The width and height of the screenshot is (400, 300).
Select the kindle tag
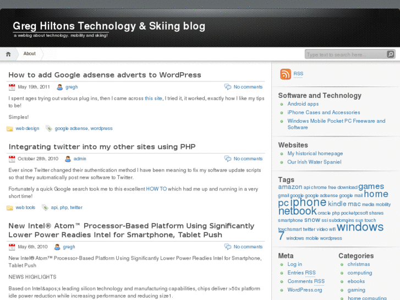tap(337, 204)
